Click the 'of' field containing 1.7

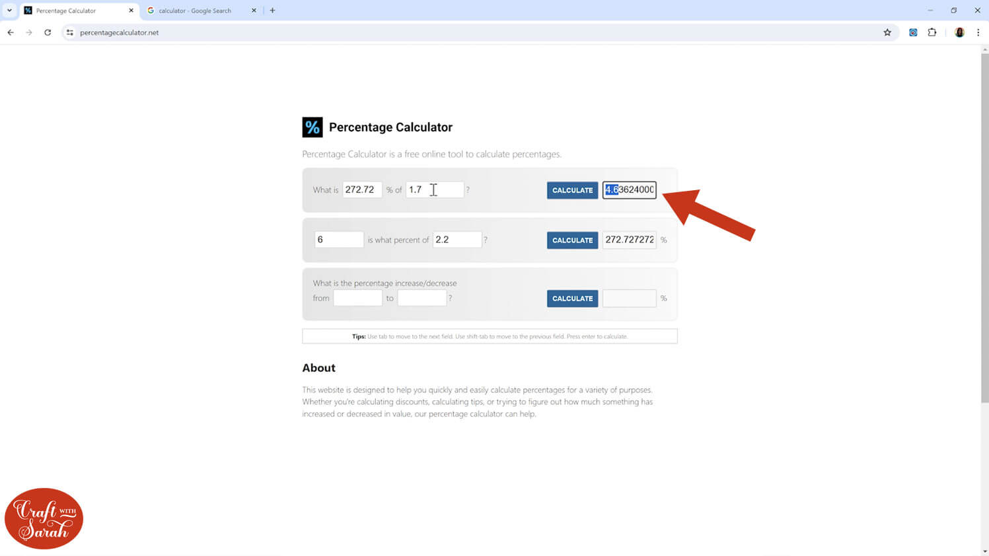(x=435, y=190)
